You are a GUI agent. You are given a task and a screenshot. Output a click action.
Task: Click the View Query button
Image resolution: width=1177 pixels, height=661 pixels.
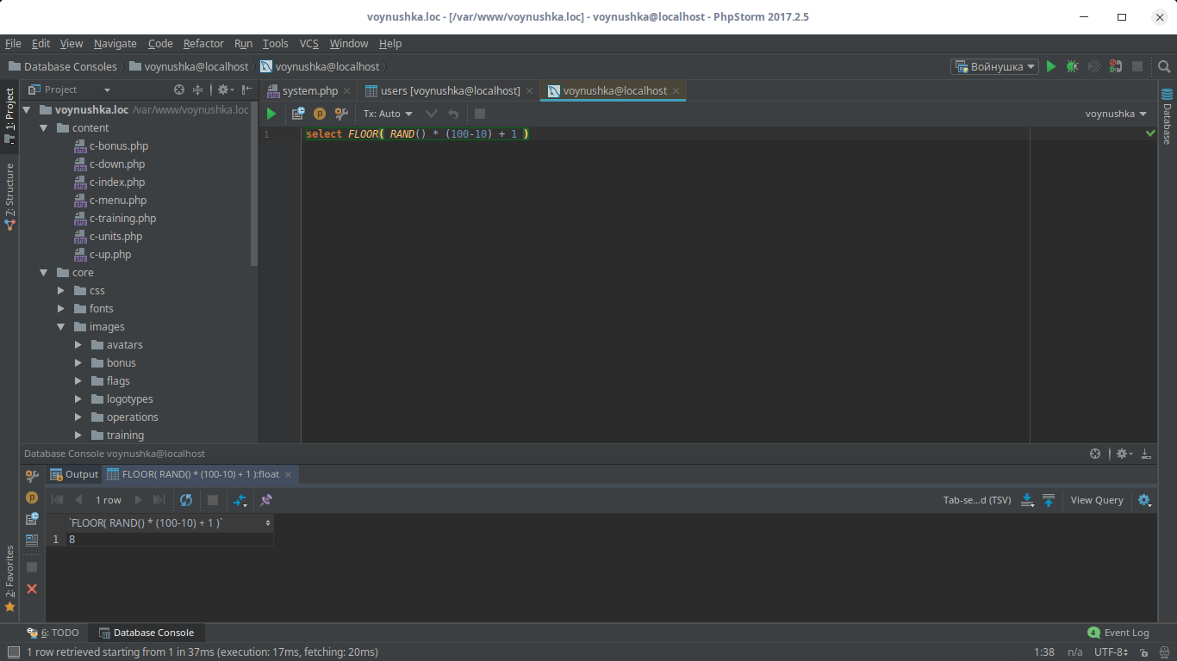click(1096, 500)
